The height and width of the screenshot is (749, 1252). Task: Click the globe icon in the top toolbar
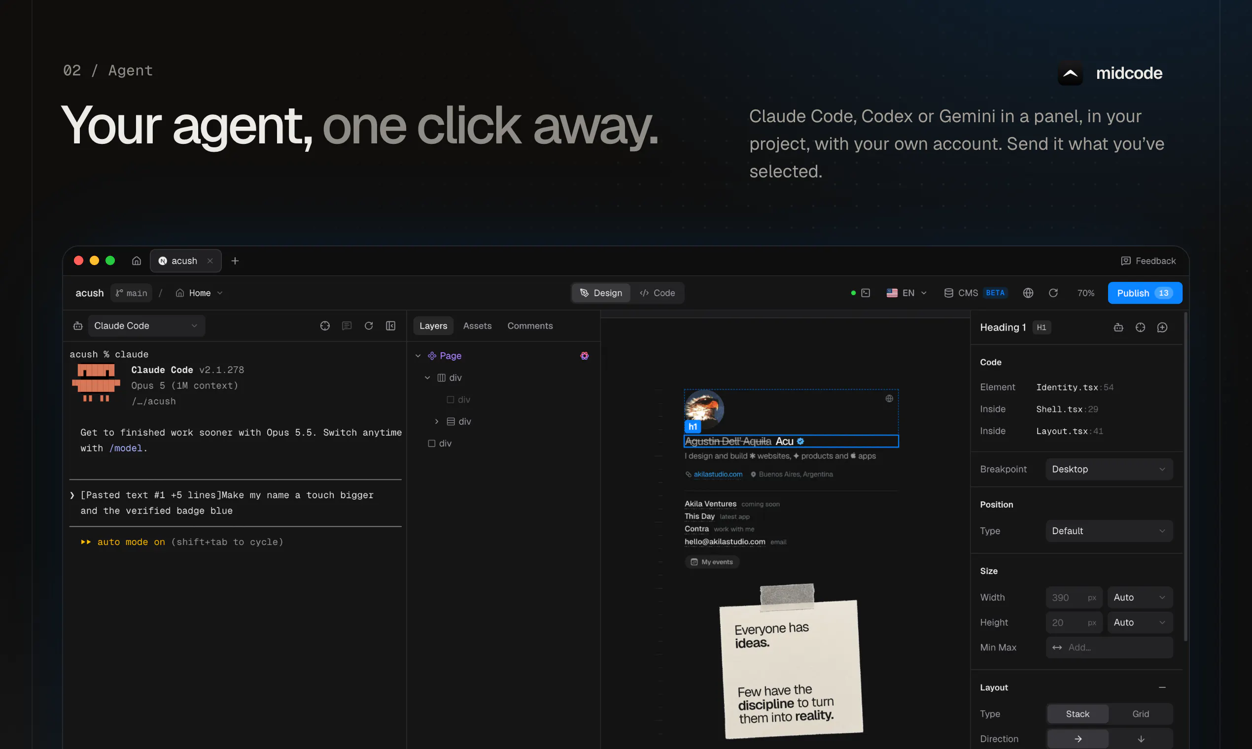click(x=1028, y=293)
